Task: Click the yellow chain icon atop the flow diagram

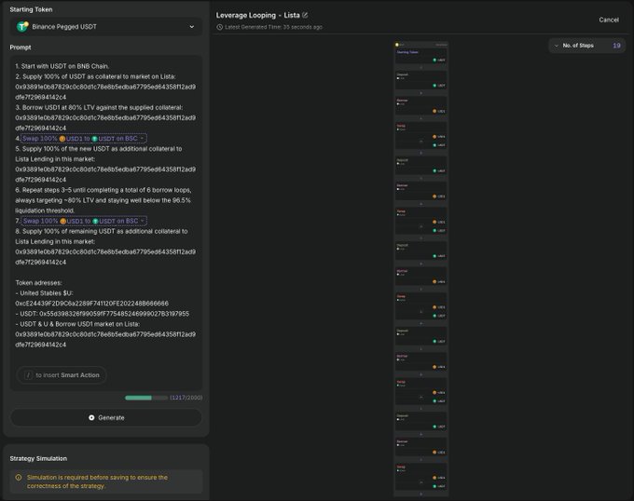Action: (397, 45)
